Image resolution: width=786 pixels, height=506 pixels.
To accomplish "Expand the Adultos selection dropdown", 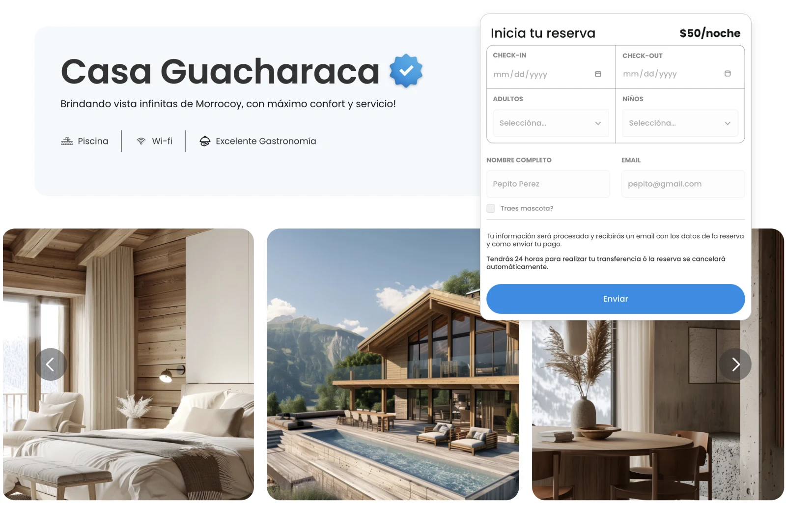I will click(551, 123).
